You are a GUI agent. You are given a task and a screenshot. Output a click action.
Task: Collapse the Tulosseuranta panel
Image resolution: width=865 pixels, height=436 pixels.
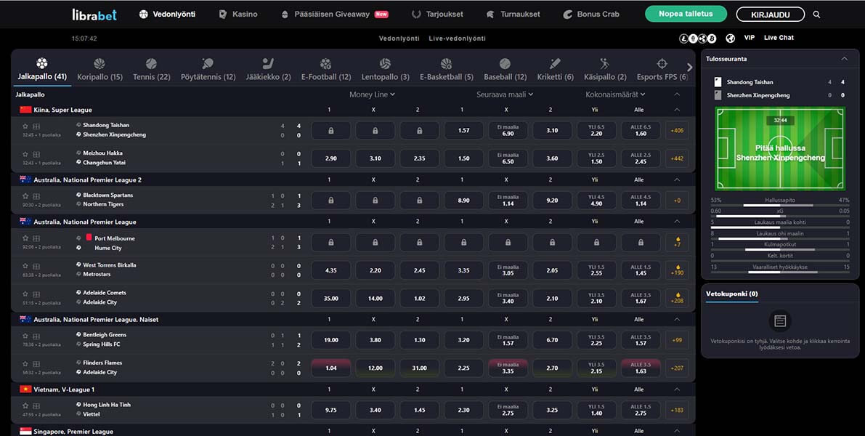coord(844,59)
